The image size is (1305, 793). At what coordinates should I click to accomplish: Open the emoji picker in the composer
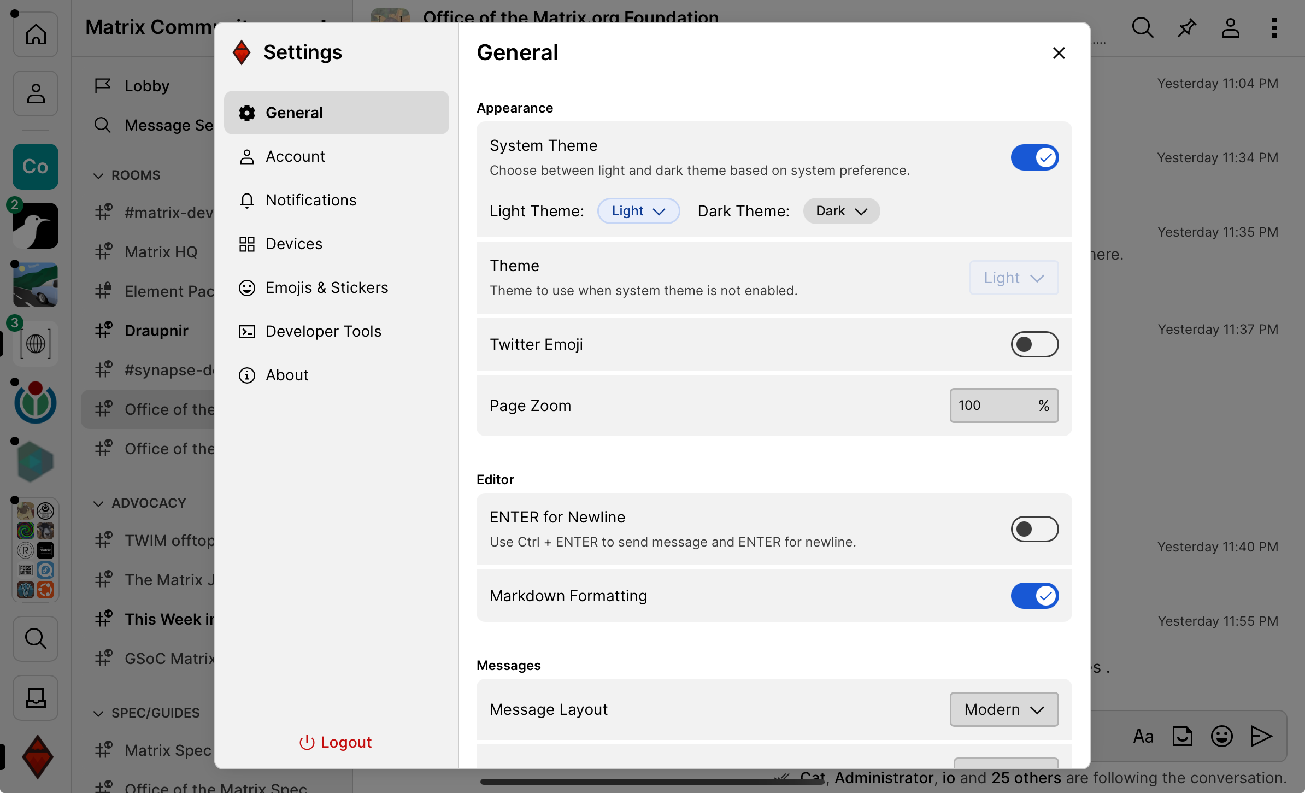click(x=1221, y=736)
